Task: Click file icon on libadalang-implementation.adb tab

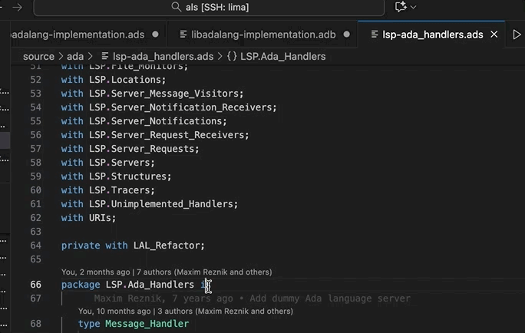Action: [x=183, y=35]
